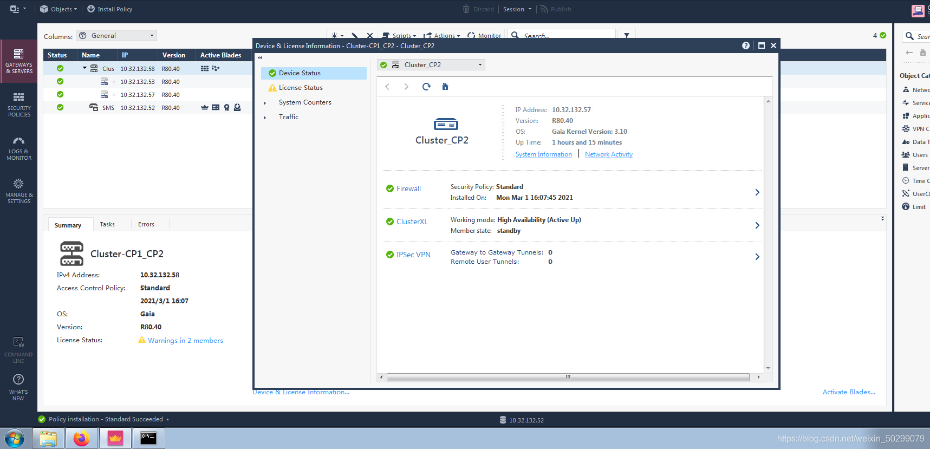930x449 pixels.
Task: Click the Monitor button in the toolbar
Action: (484, 36)
